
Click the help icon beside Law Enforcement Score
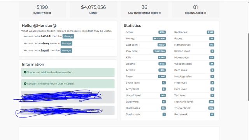coord(160,13)
